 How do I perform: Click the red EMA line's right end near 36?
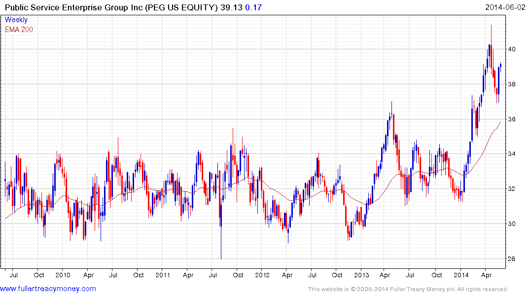click(500, 122)
